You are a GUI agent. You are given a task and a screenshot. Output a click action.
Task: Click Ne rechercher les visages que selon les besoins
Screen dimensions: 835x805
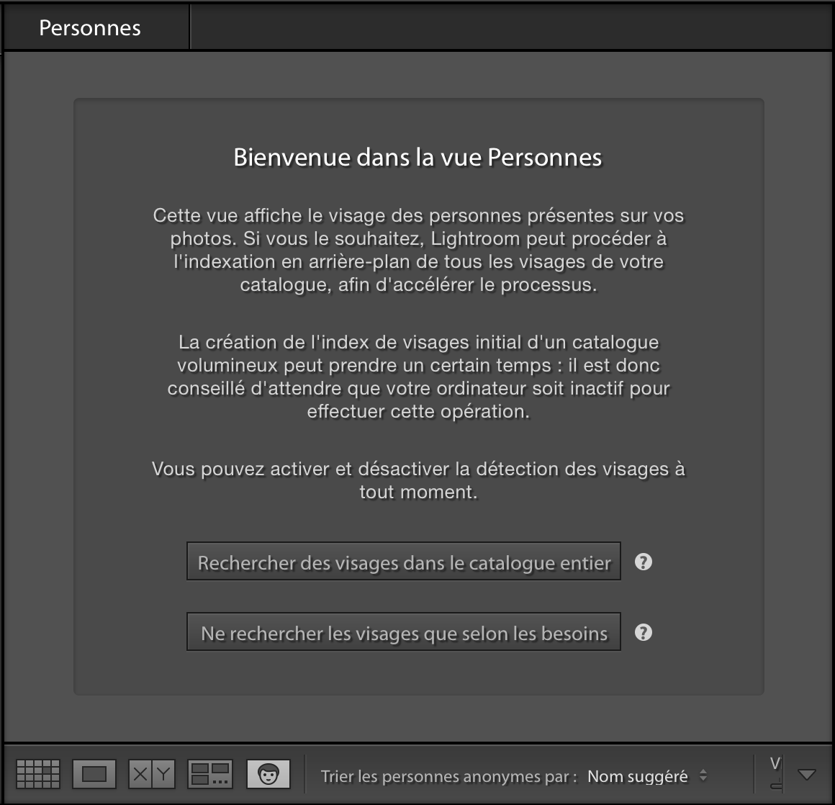(403, 631)
